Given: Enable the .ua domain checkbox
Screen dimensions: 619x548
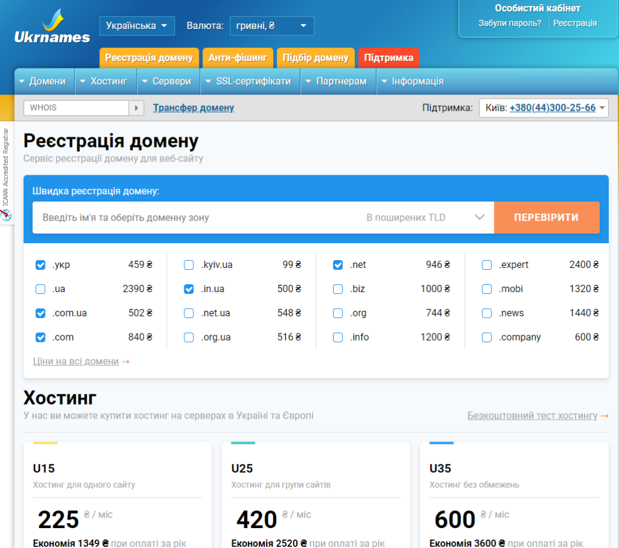Looking at the screenshot, I should pos(41,289).
